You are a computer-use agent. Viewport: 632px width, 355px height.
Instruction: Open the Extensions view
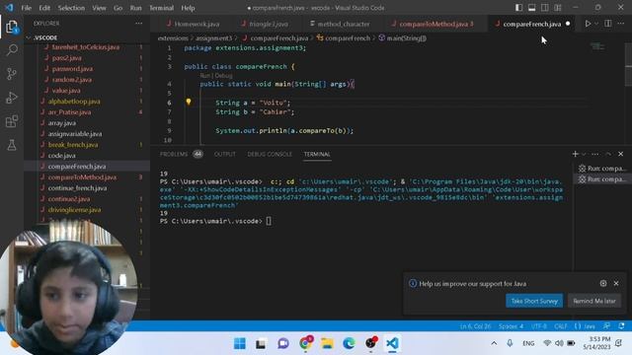pos(12,121)
